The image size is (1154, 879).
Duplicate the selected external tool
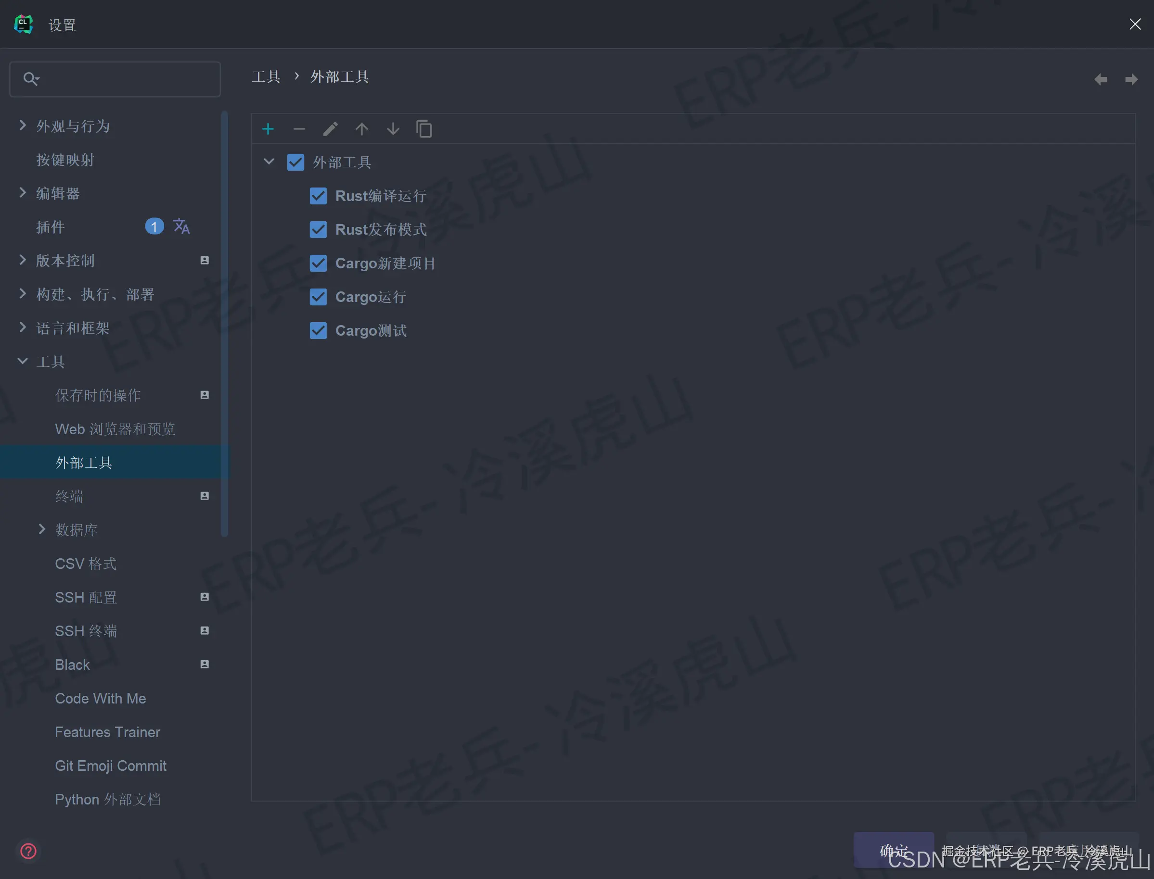pyautogui.click(x=424, y=129)
